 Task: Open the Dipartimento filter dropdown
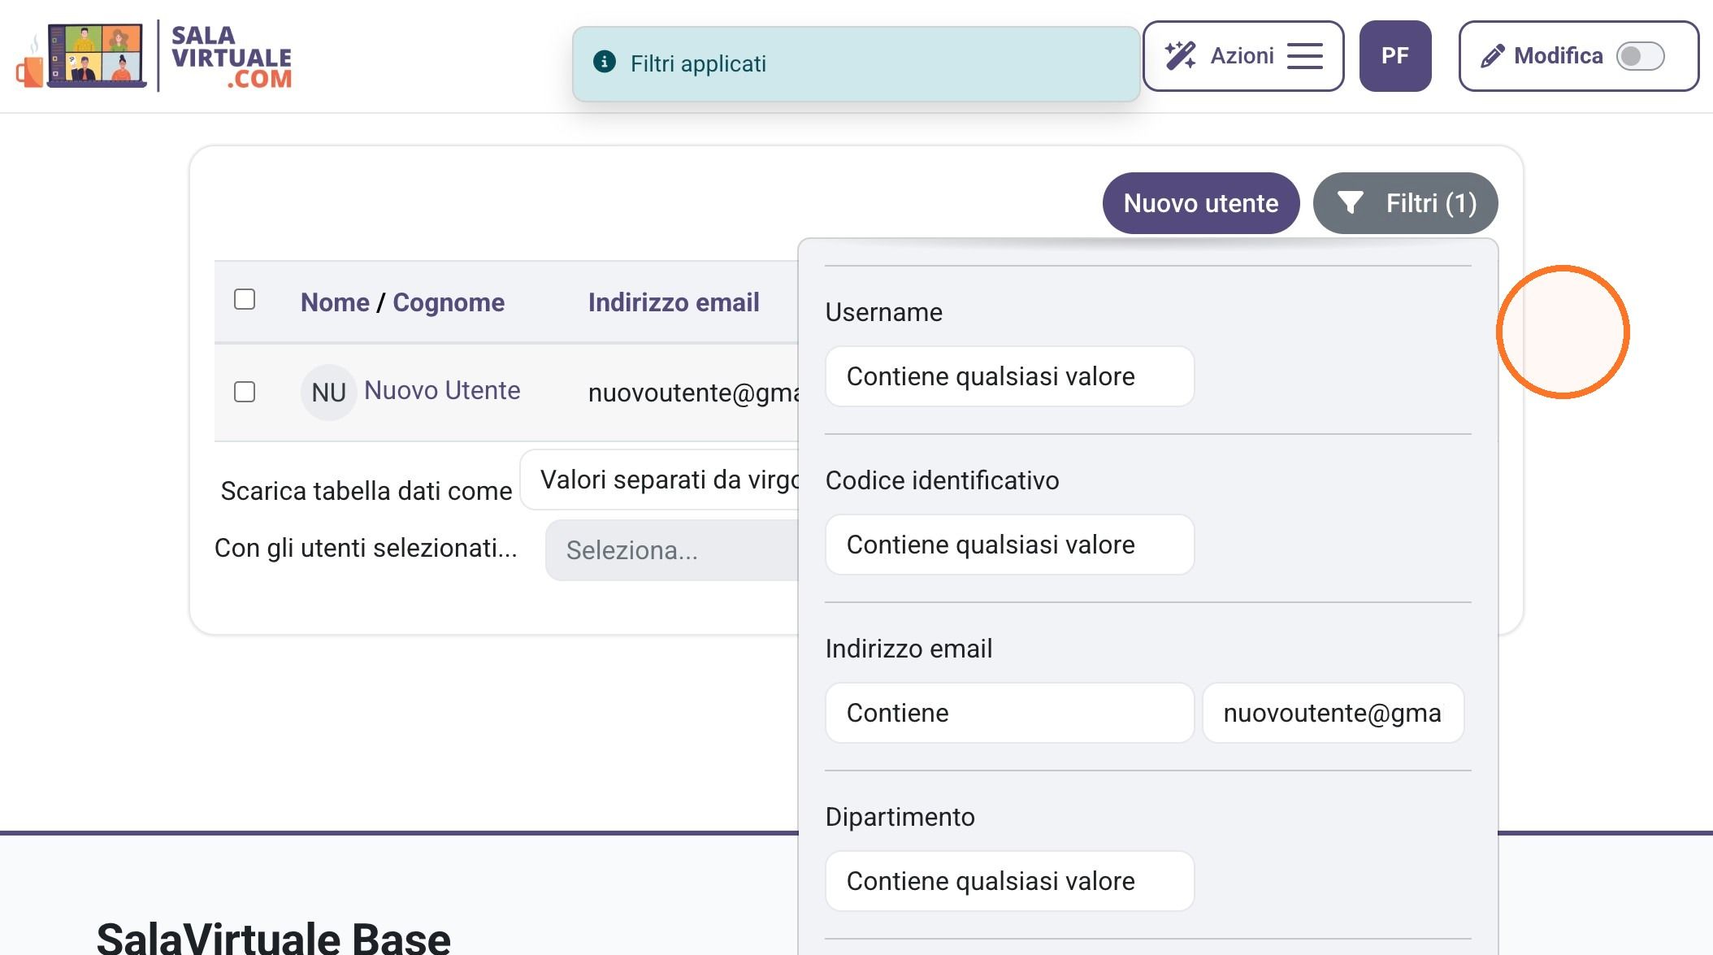click(x=1009, y=881)
